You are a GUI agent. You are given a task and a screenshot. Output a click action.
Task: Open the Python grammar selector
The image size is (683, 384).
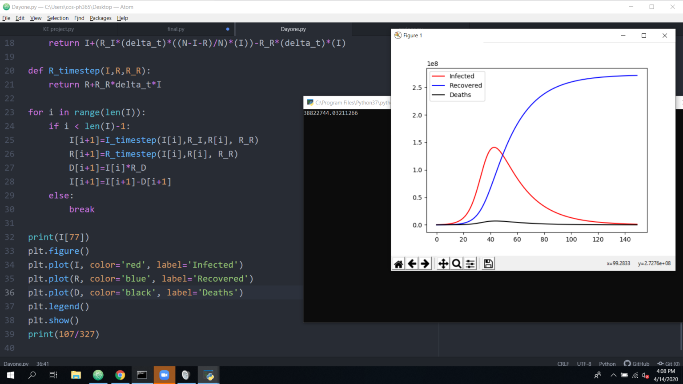(x=607, y=364)
